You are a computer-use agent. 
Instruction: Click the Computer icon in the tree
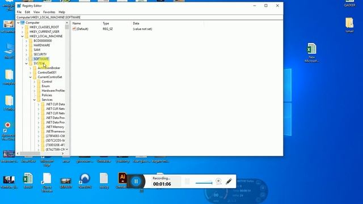[23, 23]
